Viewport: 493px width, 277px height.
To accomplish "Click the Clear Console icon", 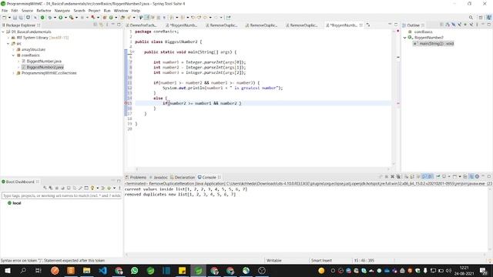I will coord(406,177).
